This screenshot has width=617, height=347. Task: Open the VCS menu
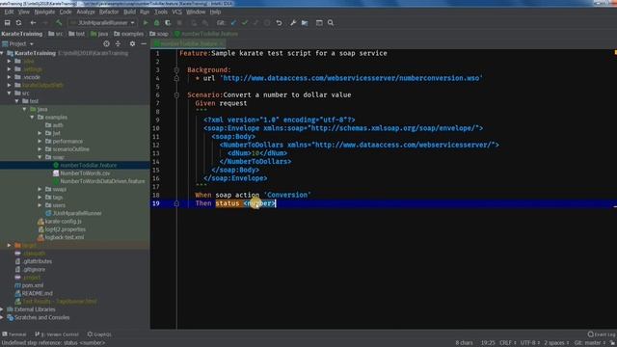click(176, 12)
